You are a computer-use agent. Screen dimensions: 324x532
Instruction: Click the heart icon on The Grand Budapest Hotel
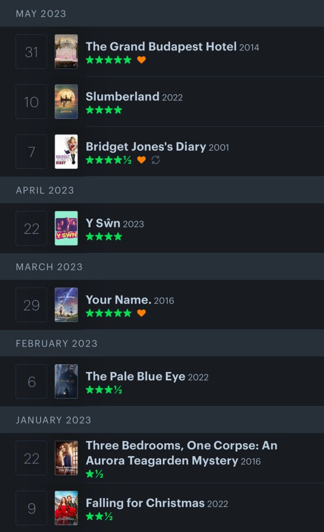[x=141, y=60]
